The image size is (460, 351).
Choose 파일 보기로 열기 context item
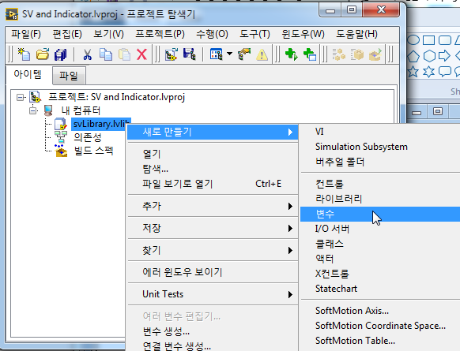(x=213, y=184)
